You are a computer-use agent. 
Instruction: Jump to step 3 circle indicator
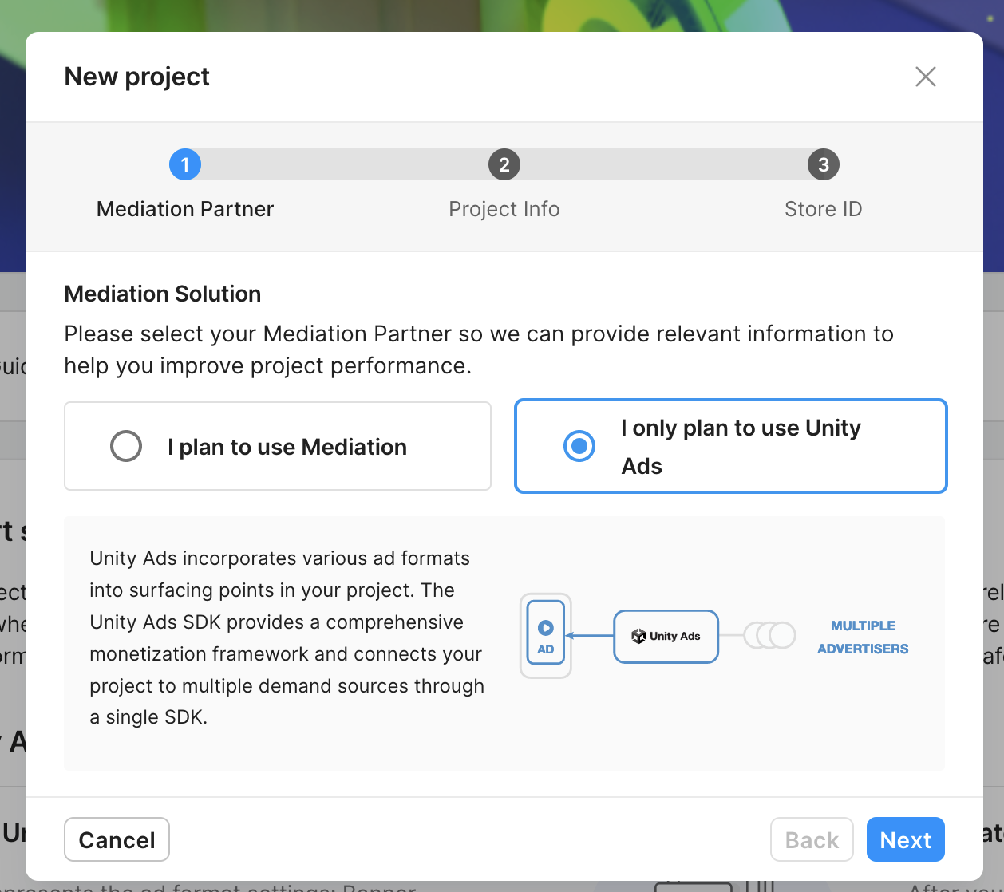(824, 164)
